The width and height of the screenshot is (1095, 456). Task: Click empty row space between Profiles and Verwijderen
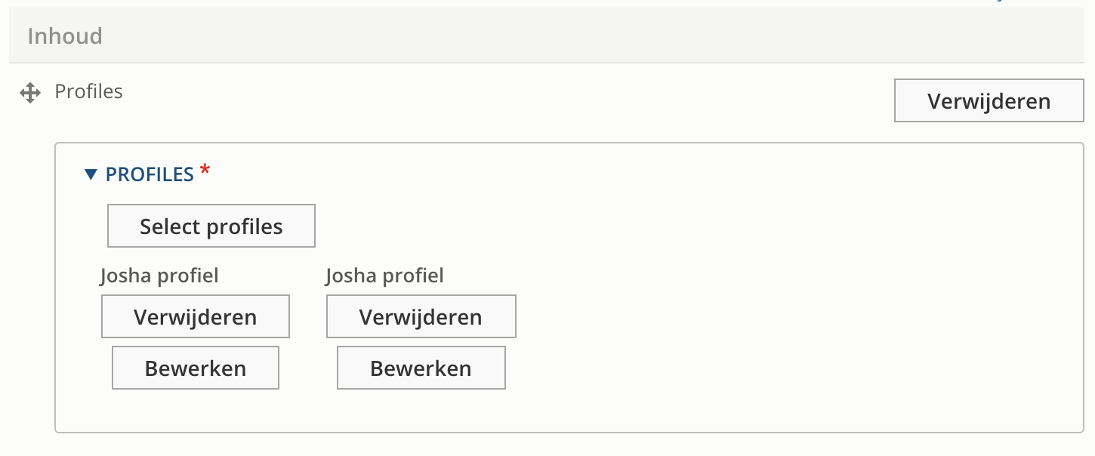tap(491, 94)
